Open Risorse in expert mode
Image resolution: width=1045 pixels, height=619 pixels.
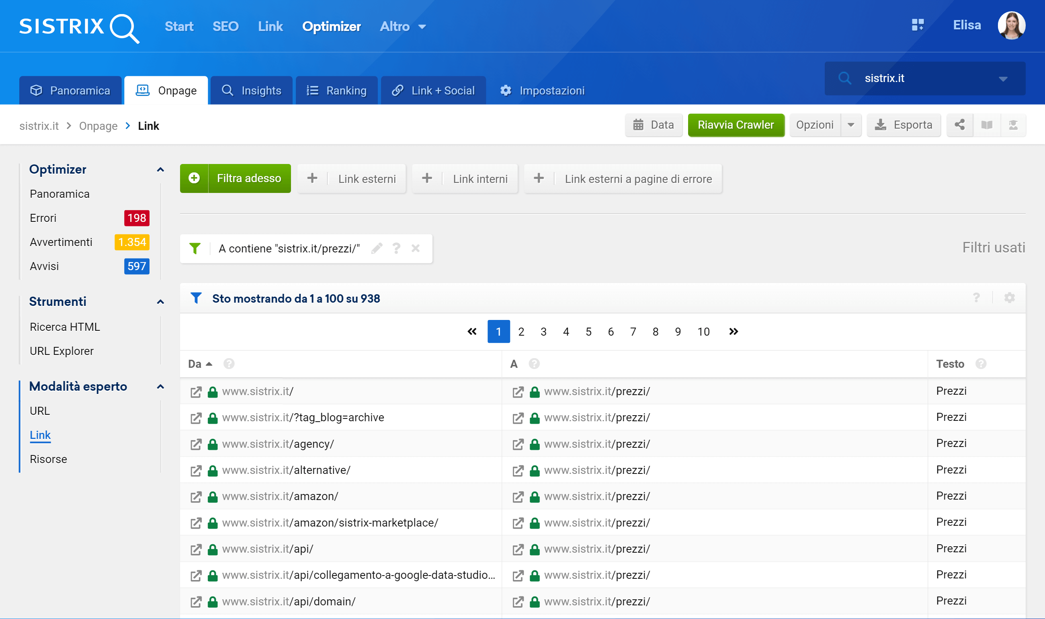click(48, 459)
